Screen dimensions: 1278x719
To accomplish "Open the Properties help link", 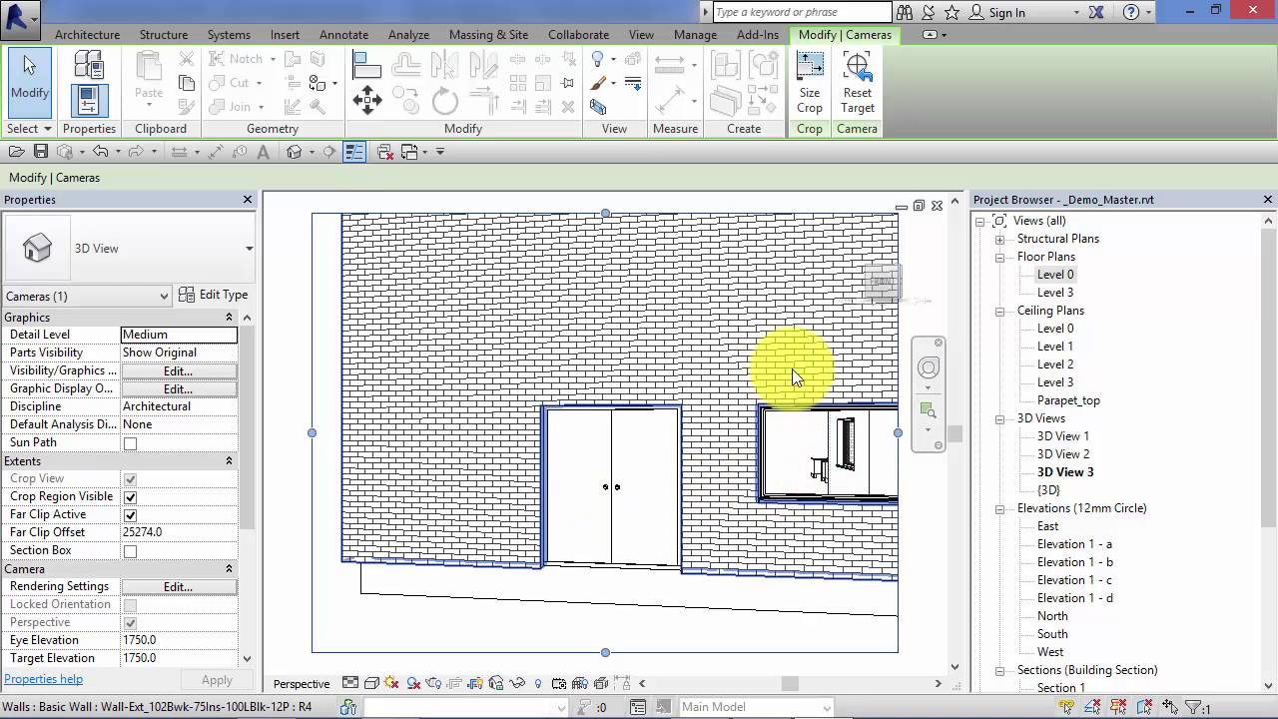I will (x=43, y=679).
